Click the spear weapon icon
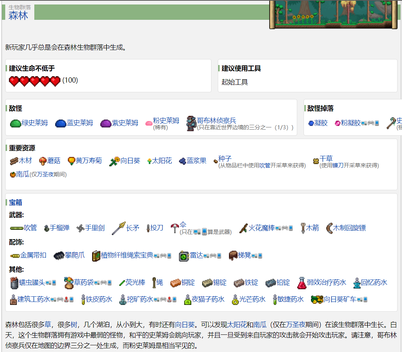402x352 pixels. click(x=119, y=228)
